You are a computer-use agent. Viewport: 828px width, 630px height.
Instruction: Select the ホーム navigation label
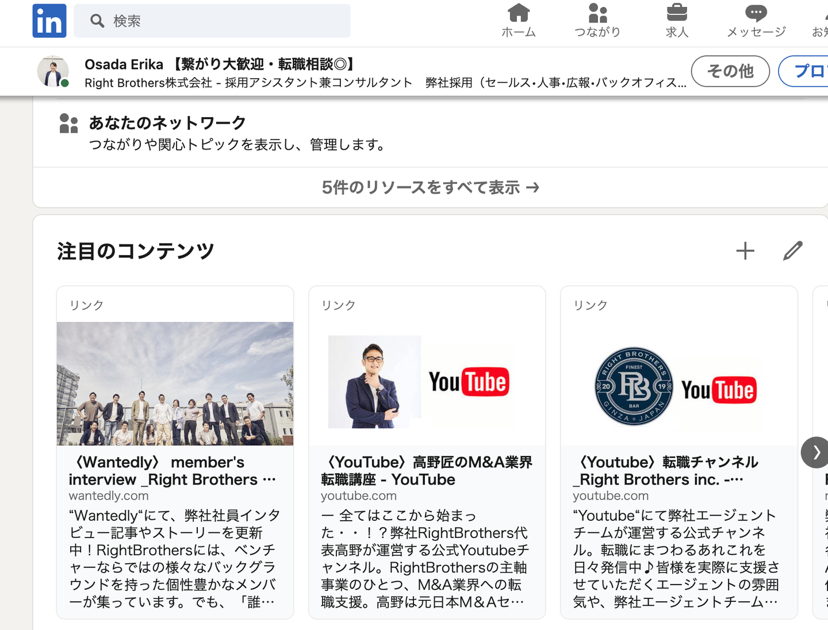(519, 32)
